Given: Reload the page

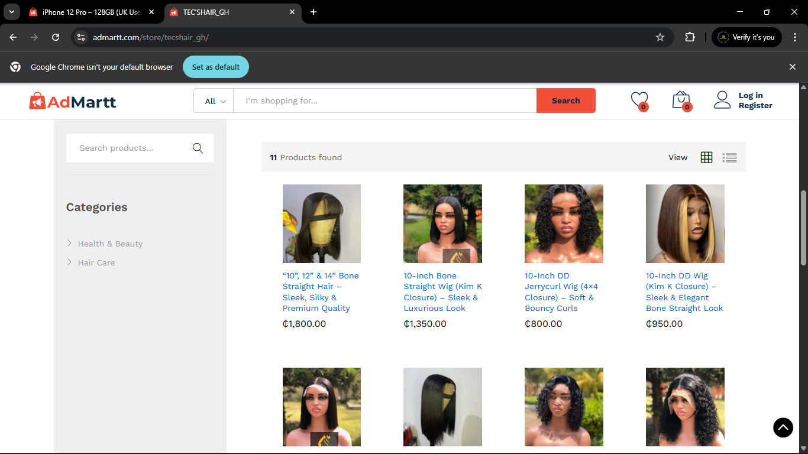Looking at the screenshot, I should (x=56, y=37).
